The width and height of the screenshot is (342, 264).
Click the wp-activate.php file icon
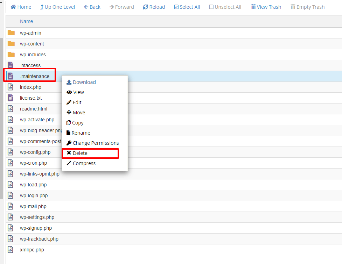11,120
